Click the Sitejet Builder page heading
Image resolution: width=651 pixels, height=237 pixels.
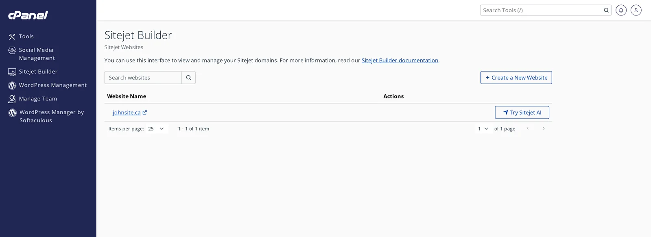pyautogui.click(x=138, y=35)
